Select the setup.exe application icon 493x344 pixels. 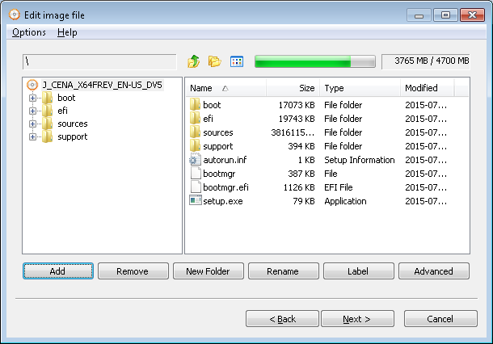(196, 200)
